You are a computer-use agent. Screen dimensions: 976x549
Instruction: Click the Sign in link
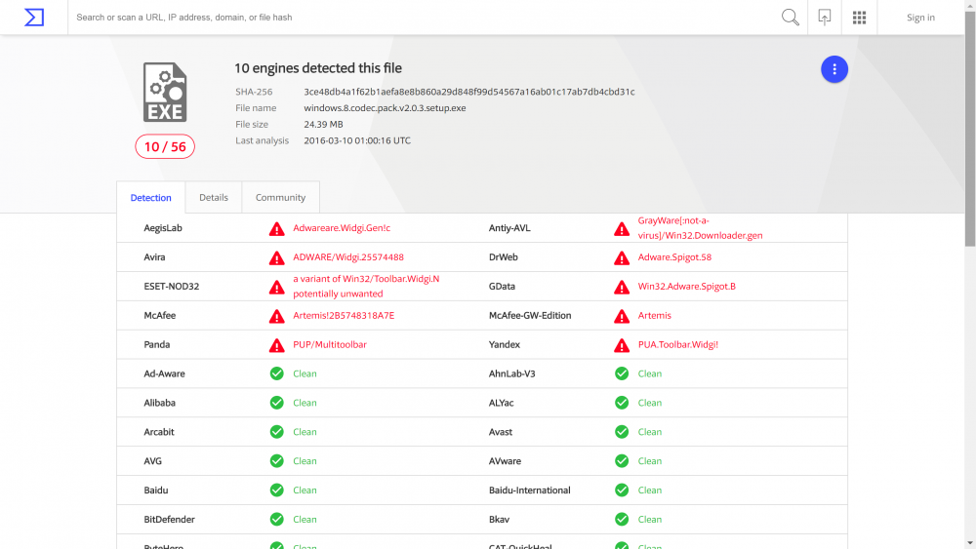(920, 18)
